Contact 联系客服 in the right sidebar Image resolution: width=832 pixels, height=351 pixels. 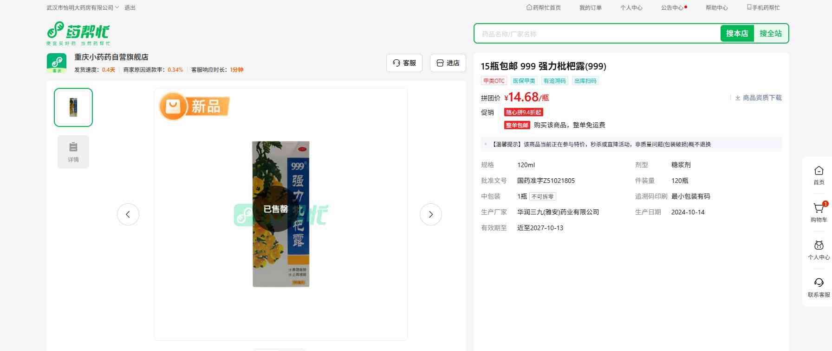point(819,287)
